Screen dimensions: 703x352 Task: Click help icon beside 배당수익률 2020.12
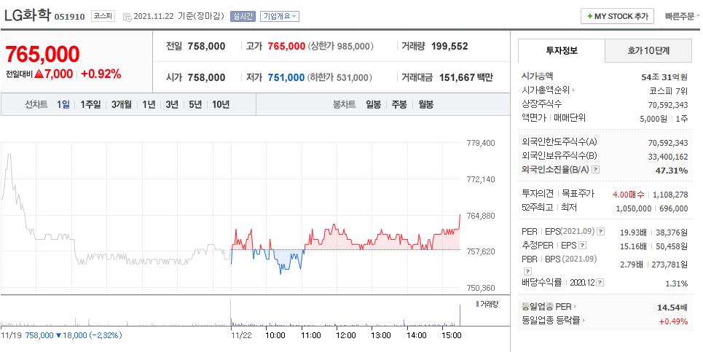[600, 283]
